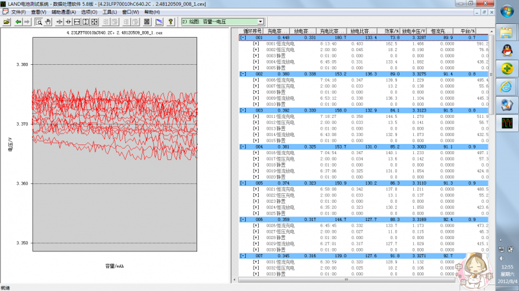The height and width of the screenshot is (291, 519).
Task: Click the 循环序号 column header
Action: pos(252,30)
